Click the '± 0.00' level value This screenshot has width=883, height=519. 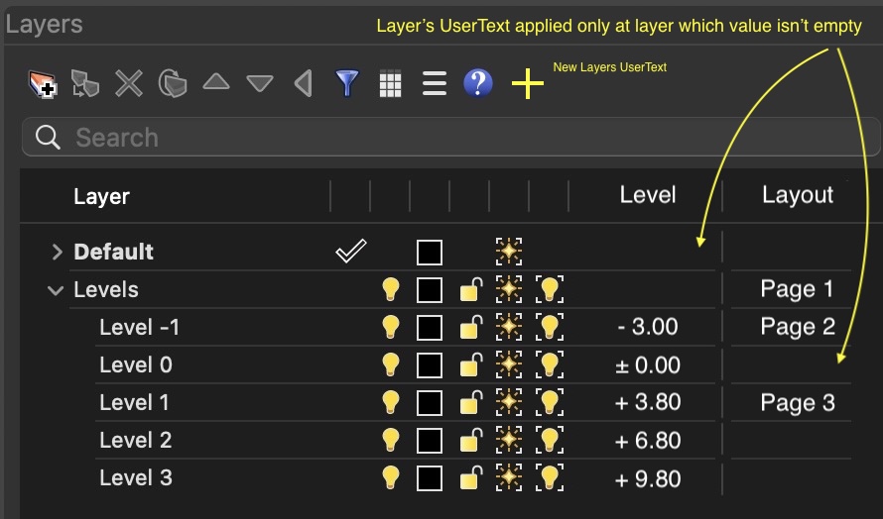[648, 365]
